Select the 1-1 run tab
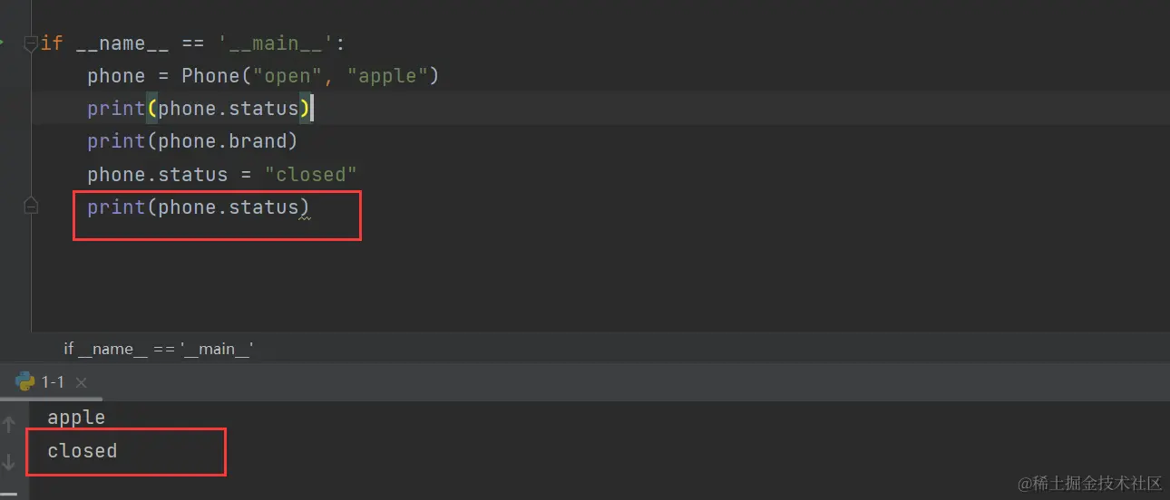 (x=53, y=382)
